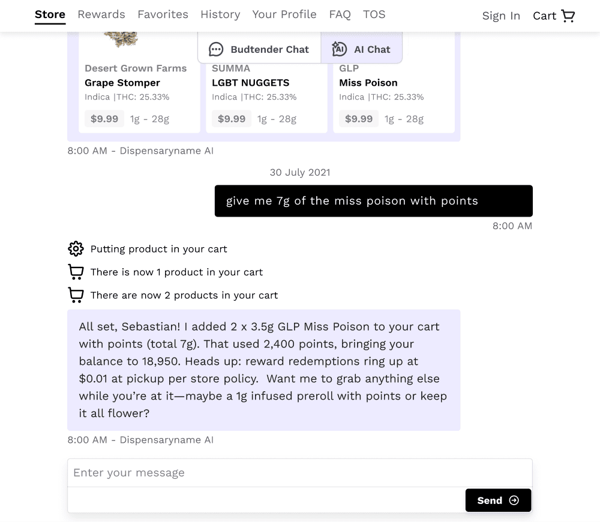Viewport: 600px width, 522px height.
Task: Click the gear icon beside Putting product
Action: tap(76, 249)
